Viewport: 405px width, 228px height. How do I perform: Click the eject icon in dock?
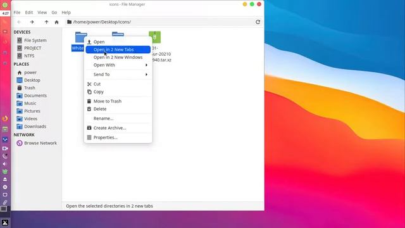[x=5, y=179]
